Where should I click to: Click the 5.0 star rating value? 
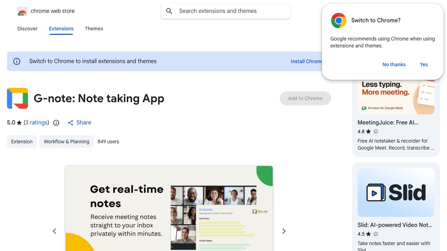pos(11,123)
